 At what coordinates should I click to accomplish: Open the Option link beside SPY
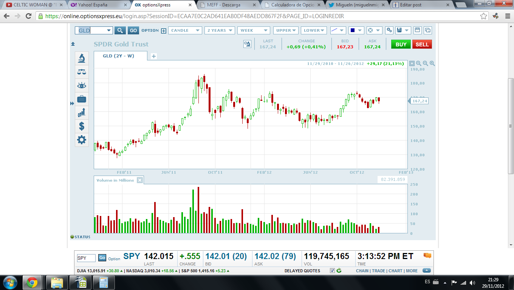(114, 259)
